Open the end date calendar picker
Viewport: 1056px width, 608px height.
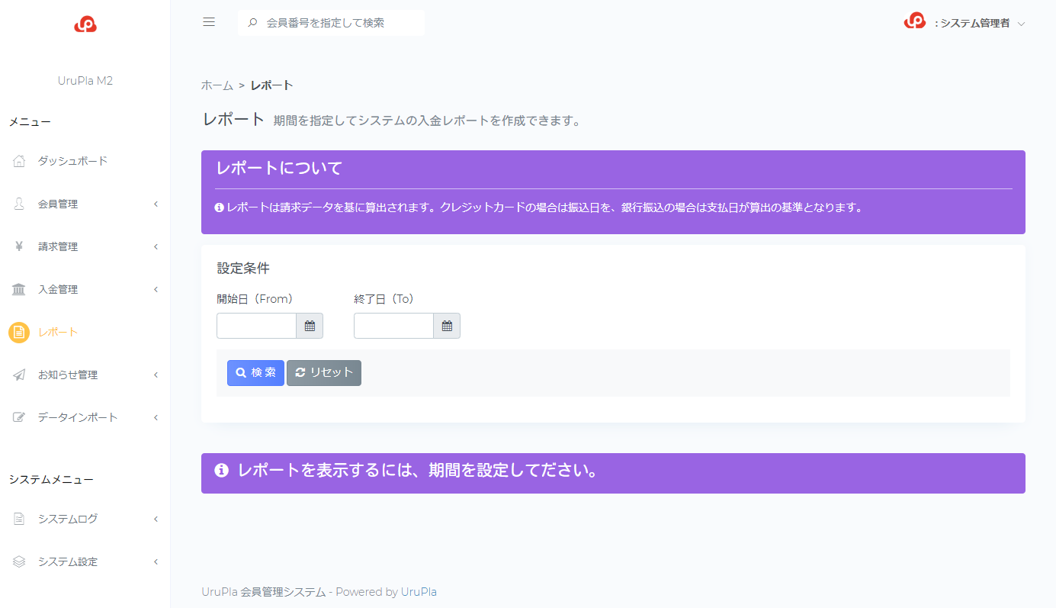point(447,326)
